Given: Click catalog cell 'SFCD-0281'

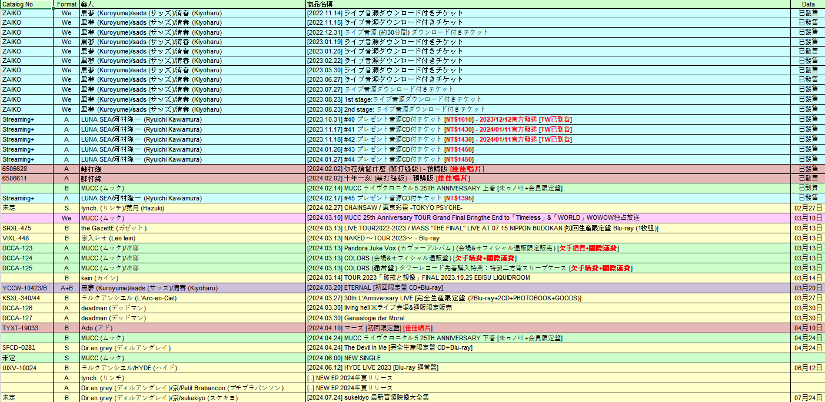Looking at the screenshot, I should point(27,347).
